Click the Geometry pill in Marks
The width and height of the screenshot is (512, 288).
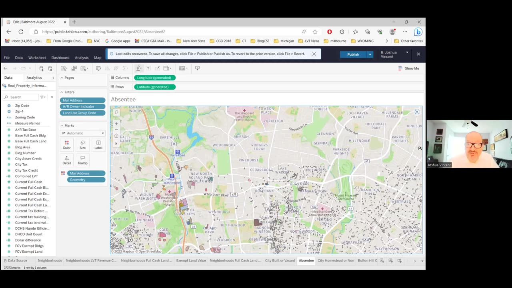pos(86,180)
